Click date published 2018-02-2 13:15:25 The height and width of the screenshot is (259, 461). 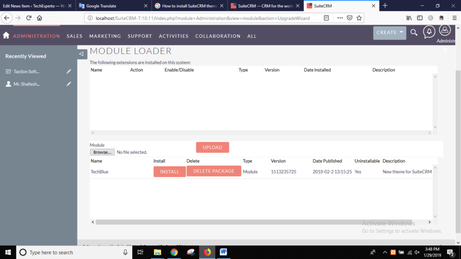click(x=332, y=172)
